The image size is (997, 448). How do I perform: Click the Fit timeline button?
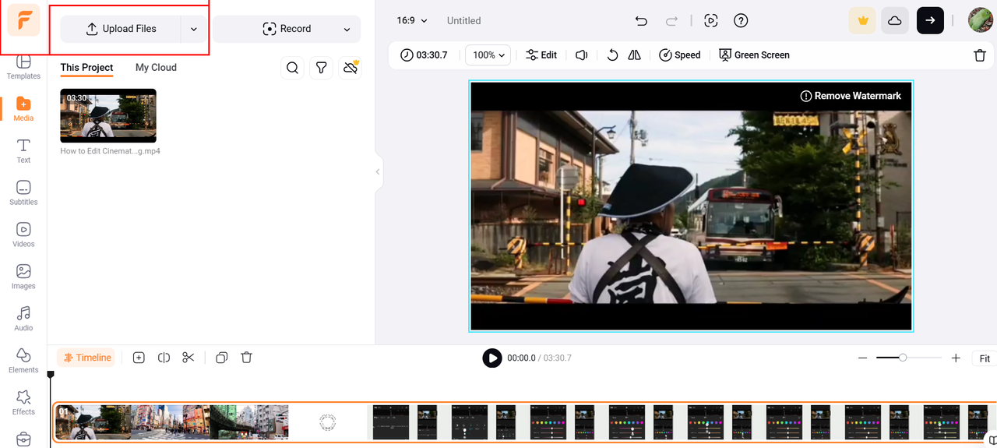pyautogui.click(x=985, y=358)
